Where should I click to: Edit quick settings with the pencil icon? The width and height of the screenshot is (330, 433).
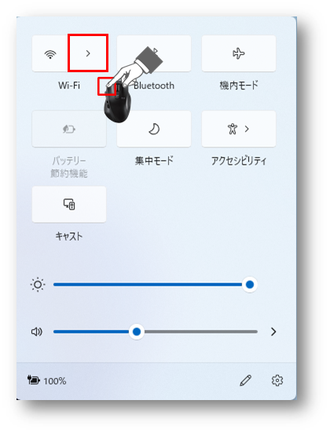tap(246, 380)
